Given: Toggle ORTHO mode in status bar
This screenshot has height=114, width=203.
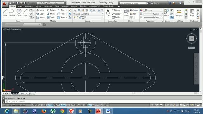Looking at the screenshot, I should point(50,105).
